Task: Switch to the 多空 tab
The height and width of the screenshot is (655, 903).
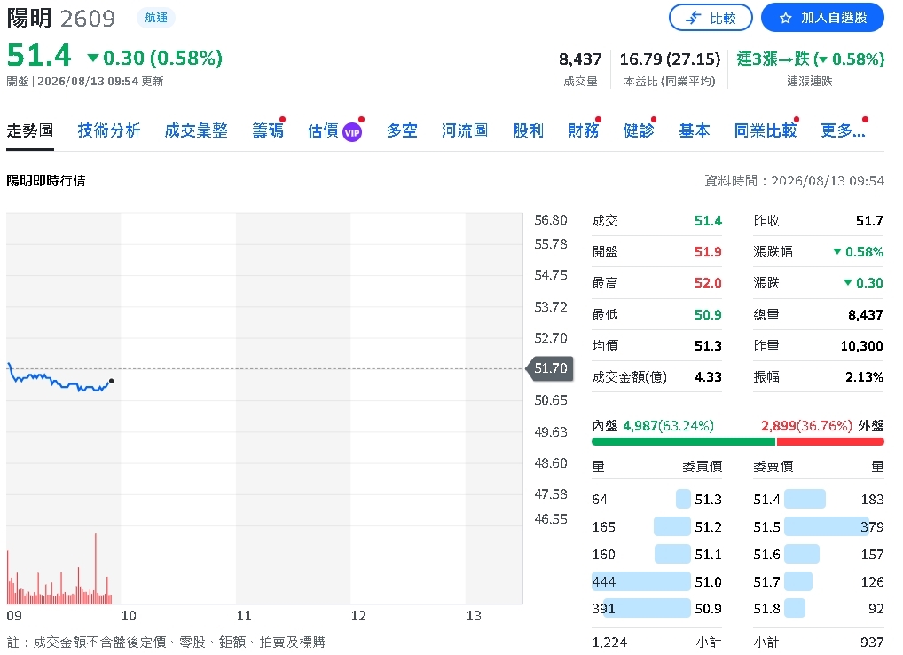Action: [x=402, y=130]
